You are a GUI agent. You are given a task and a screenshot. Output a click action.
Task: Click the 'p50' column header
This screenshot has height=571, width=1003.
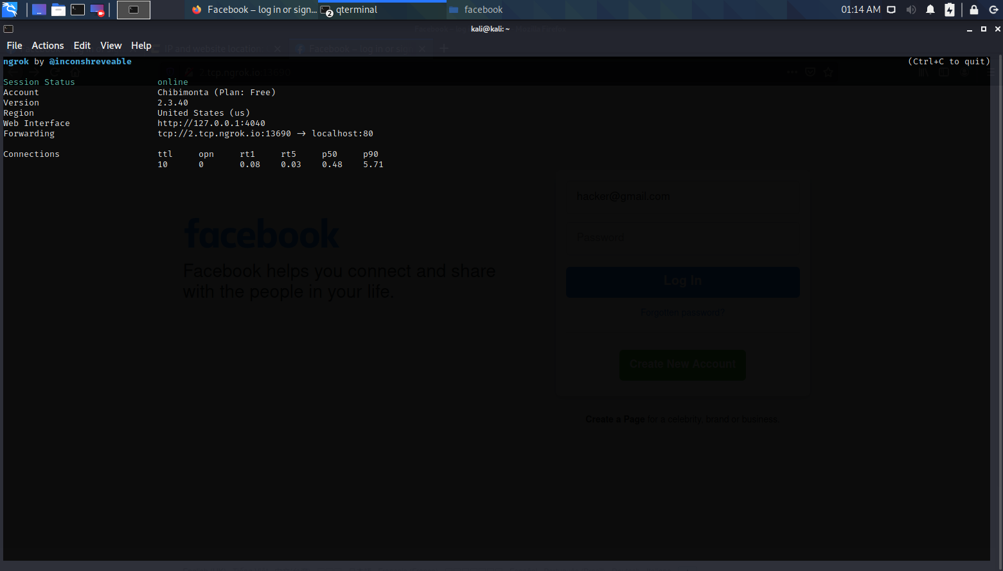tap(330, 154)
